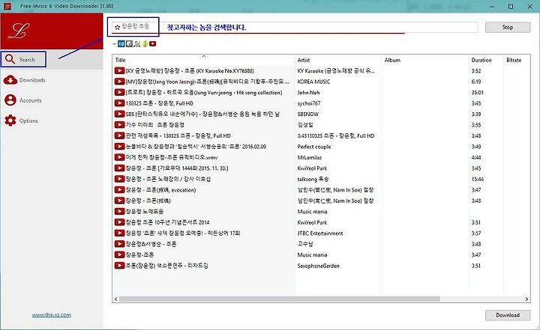This screenshot has height=330, width=540.
Task: Click YouTube icon on sychoi767 row
Action: 119,103
